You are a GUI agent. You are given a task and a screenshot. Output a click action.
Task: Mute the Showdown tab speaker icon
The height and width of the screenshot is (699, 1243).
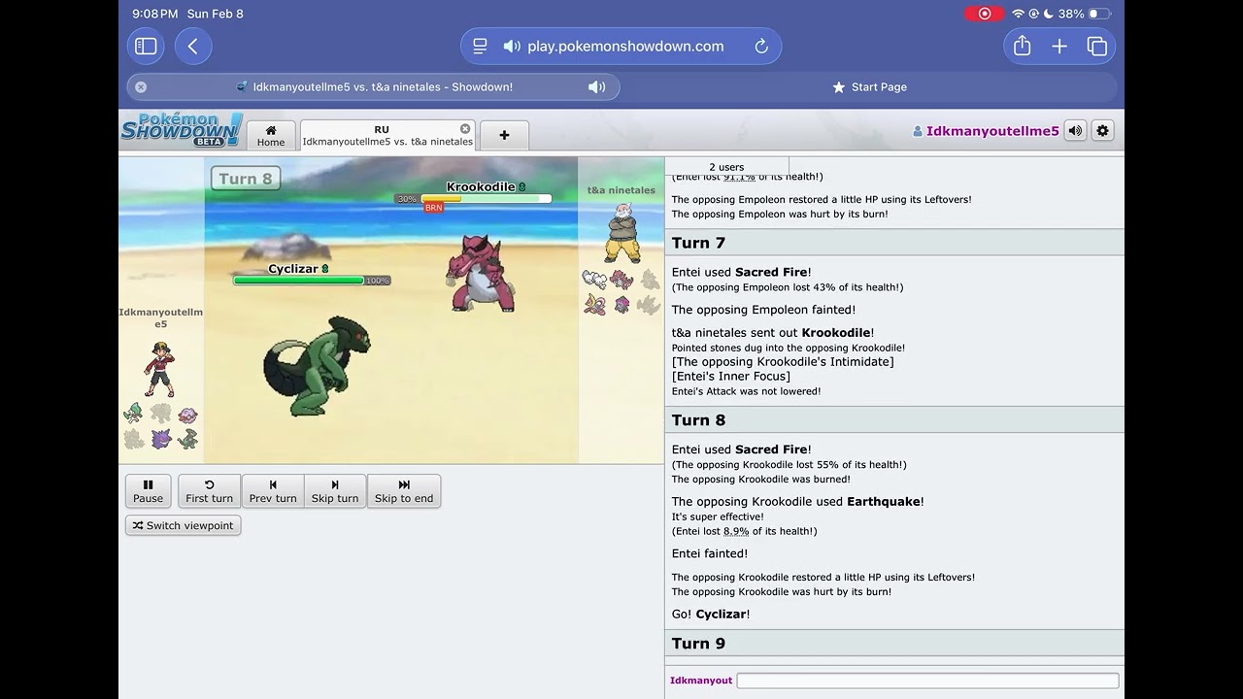(597, 86)
